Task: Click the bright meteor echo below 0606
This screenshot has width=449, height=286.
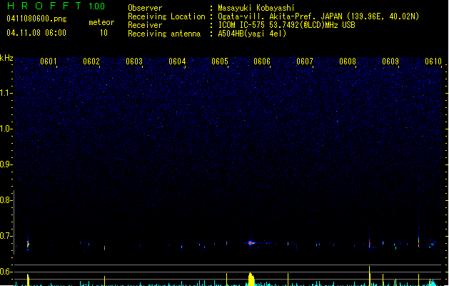Action: [x=251, y=243]
